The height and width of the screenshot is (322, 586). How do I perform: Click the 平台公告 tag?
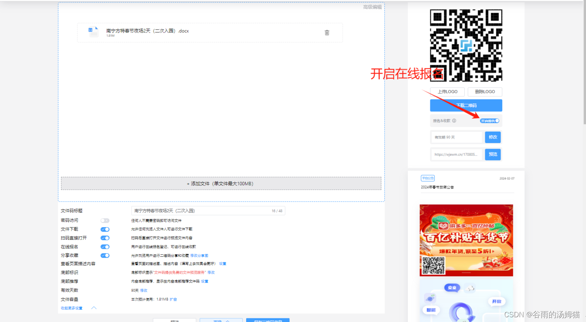(428, 178)
